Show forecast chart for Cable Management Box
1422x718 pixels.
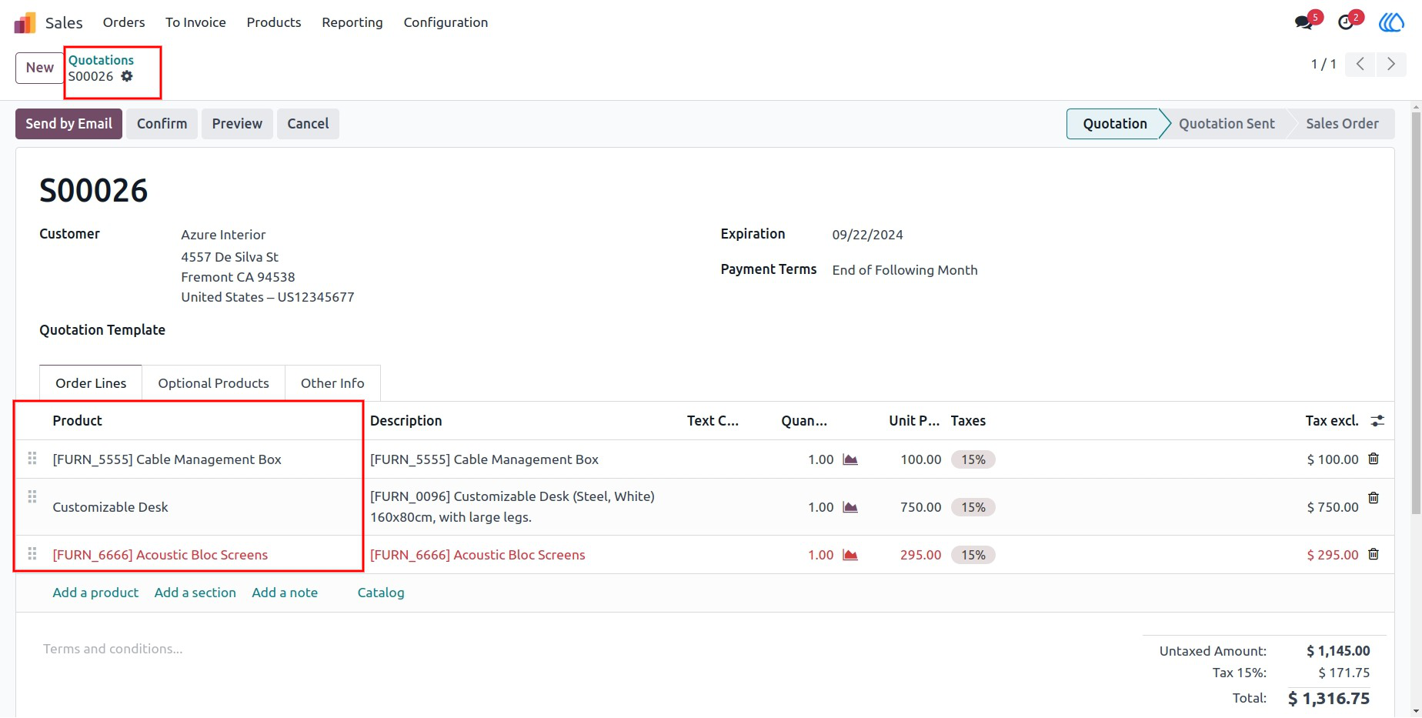pyautogui.click(x=850, y=459)
